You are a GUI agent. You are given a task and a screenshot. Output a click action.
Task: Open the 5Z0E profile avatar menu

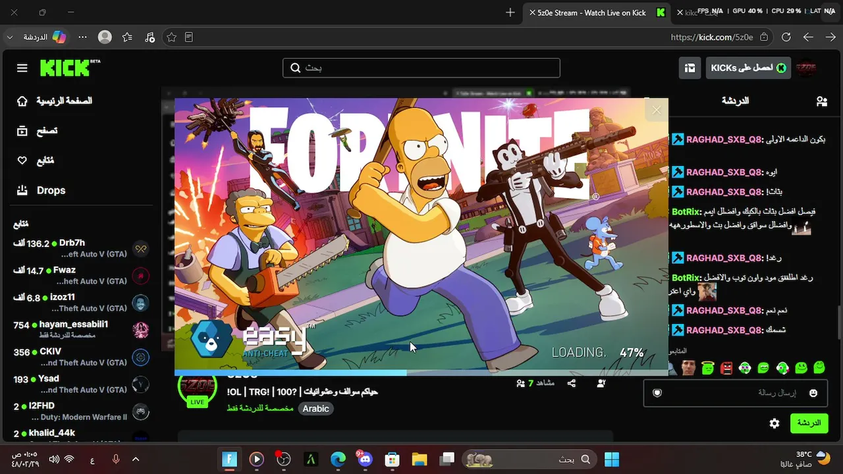tap(806, 68)
